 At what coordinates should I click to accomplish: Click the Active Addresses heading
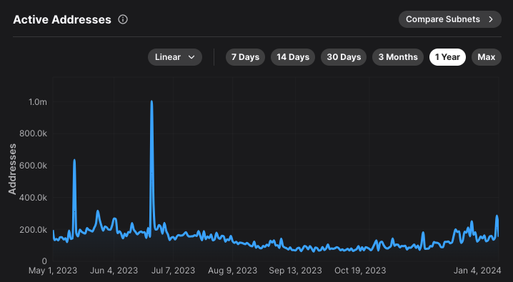click(x=62, y=19)
